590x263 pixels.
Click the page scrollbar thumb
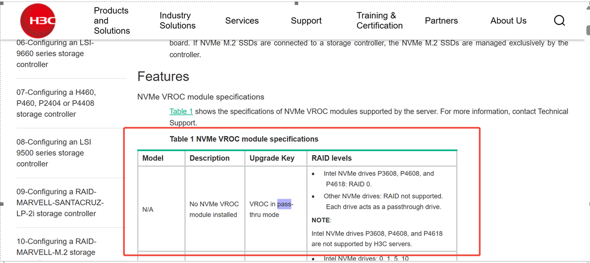click(588, 30)
